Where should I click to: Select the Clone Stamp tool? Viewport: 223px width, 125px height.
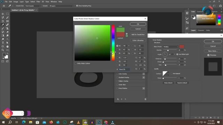(7, 28)
